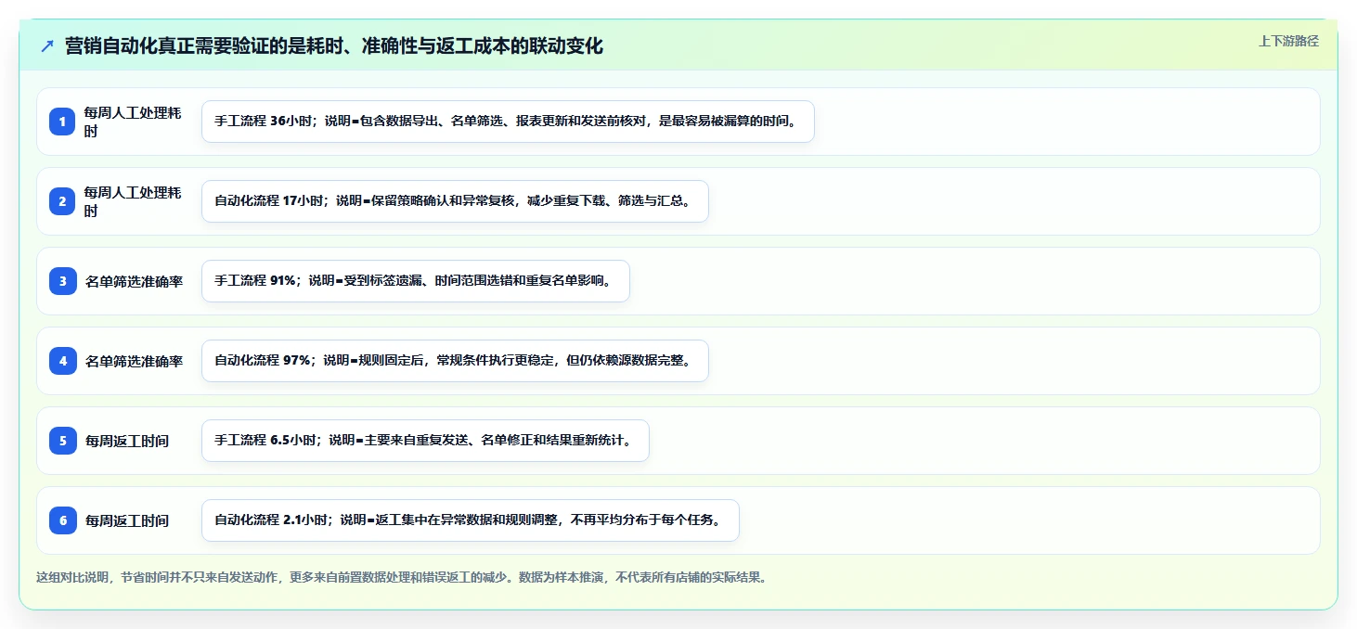
Task: Select number badge 1
Action: [63, 122]
